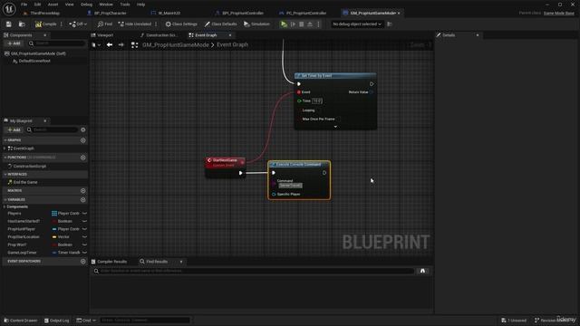The image size is (580, 326).
Task: Start Simulation mode
Action: (256, 24)
